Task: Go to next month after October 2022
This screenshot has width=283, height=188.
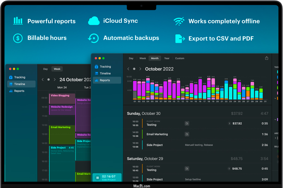Action: point(140,69)
